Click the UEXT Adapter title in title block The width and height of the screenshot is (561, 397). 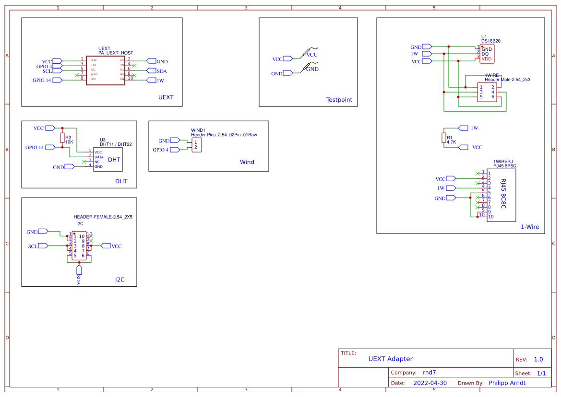click(x=390, y=359)
